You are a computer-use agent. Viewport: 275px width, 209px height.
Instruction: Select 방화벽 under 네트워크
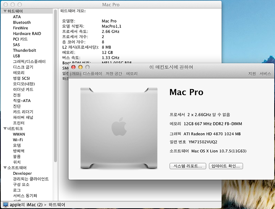[x=19, y=151]
